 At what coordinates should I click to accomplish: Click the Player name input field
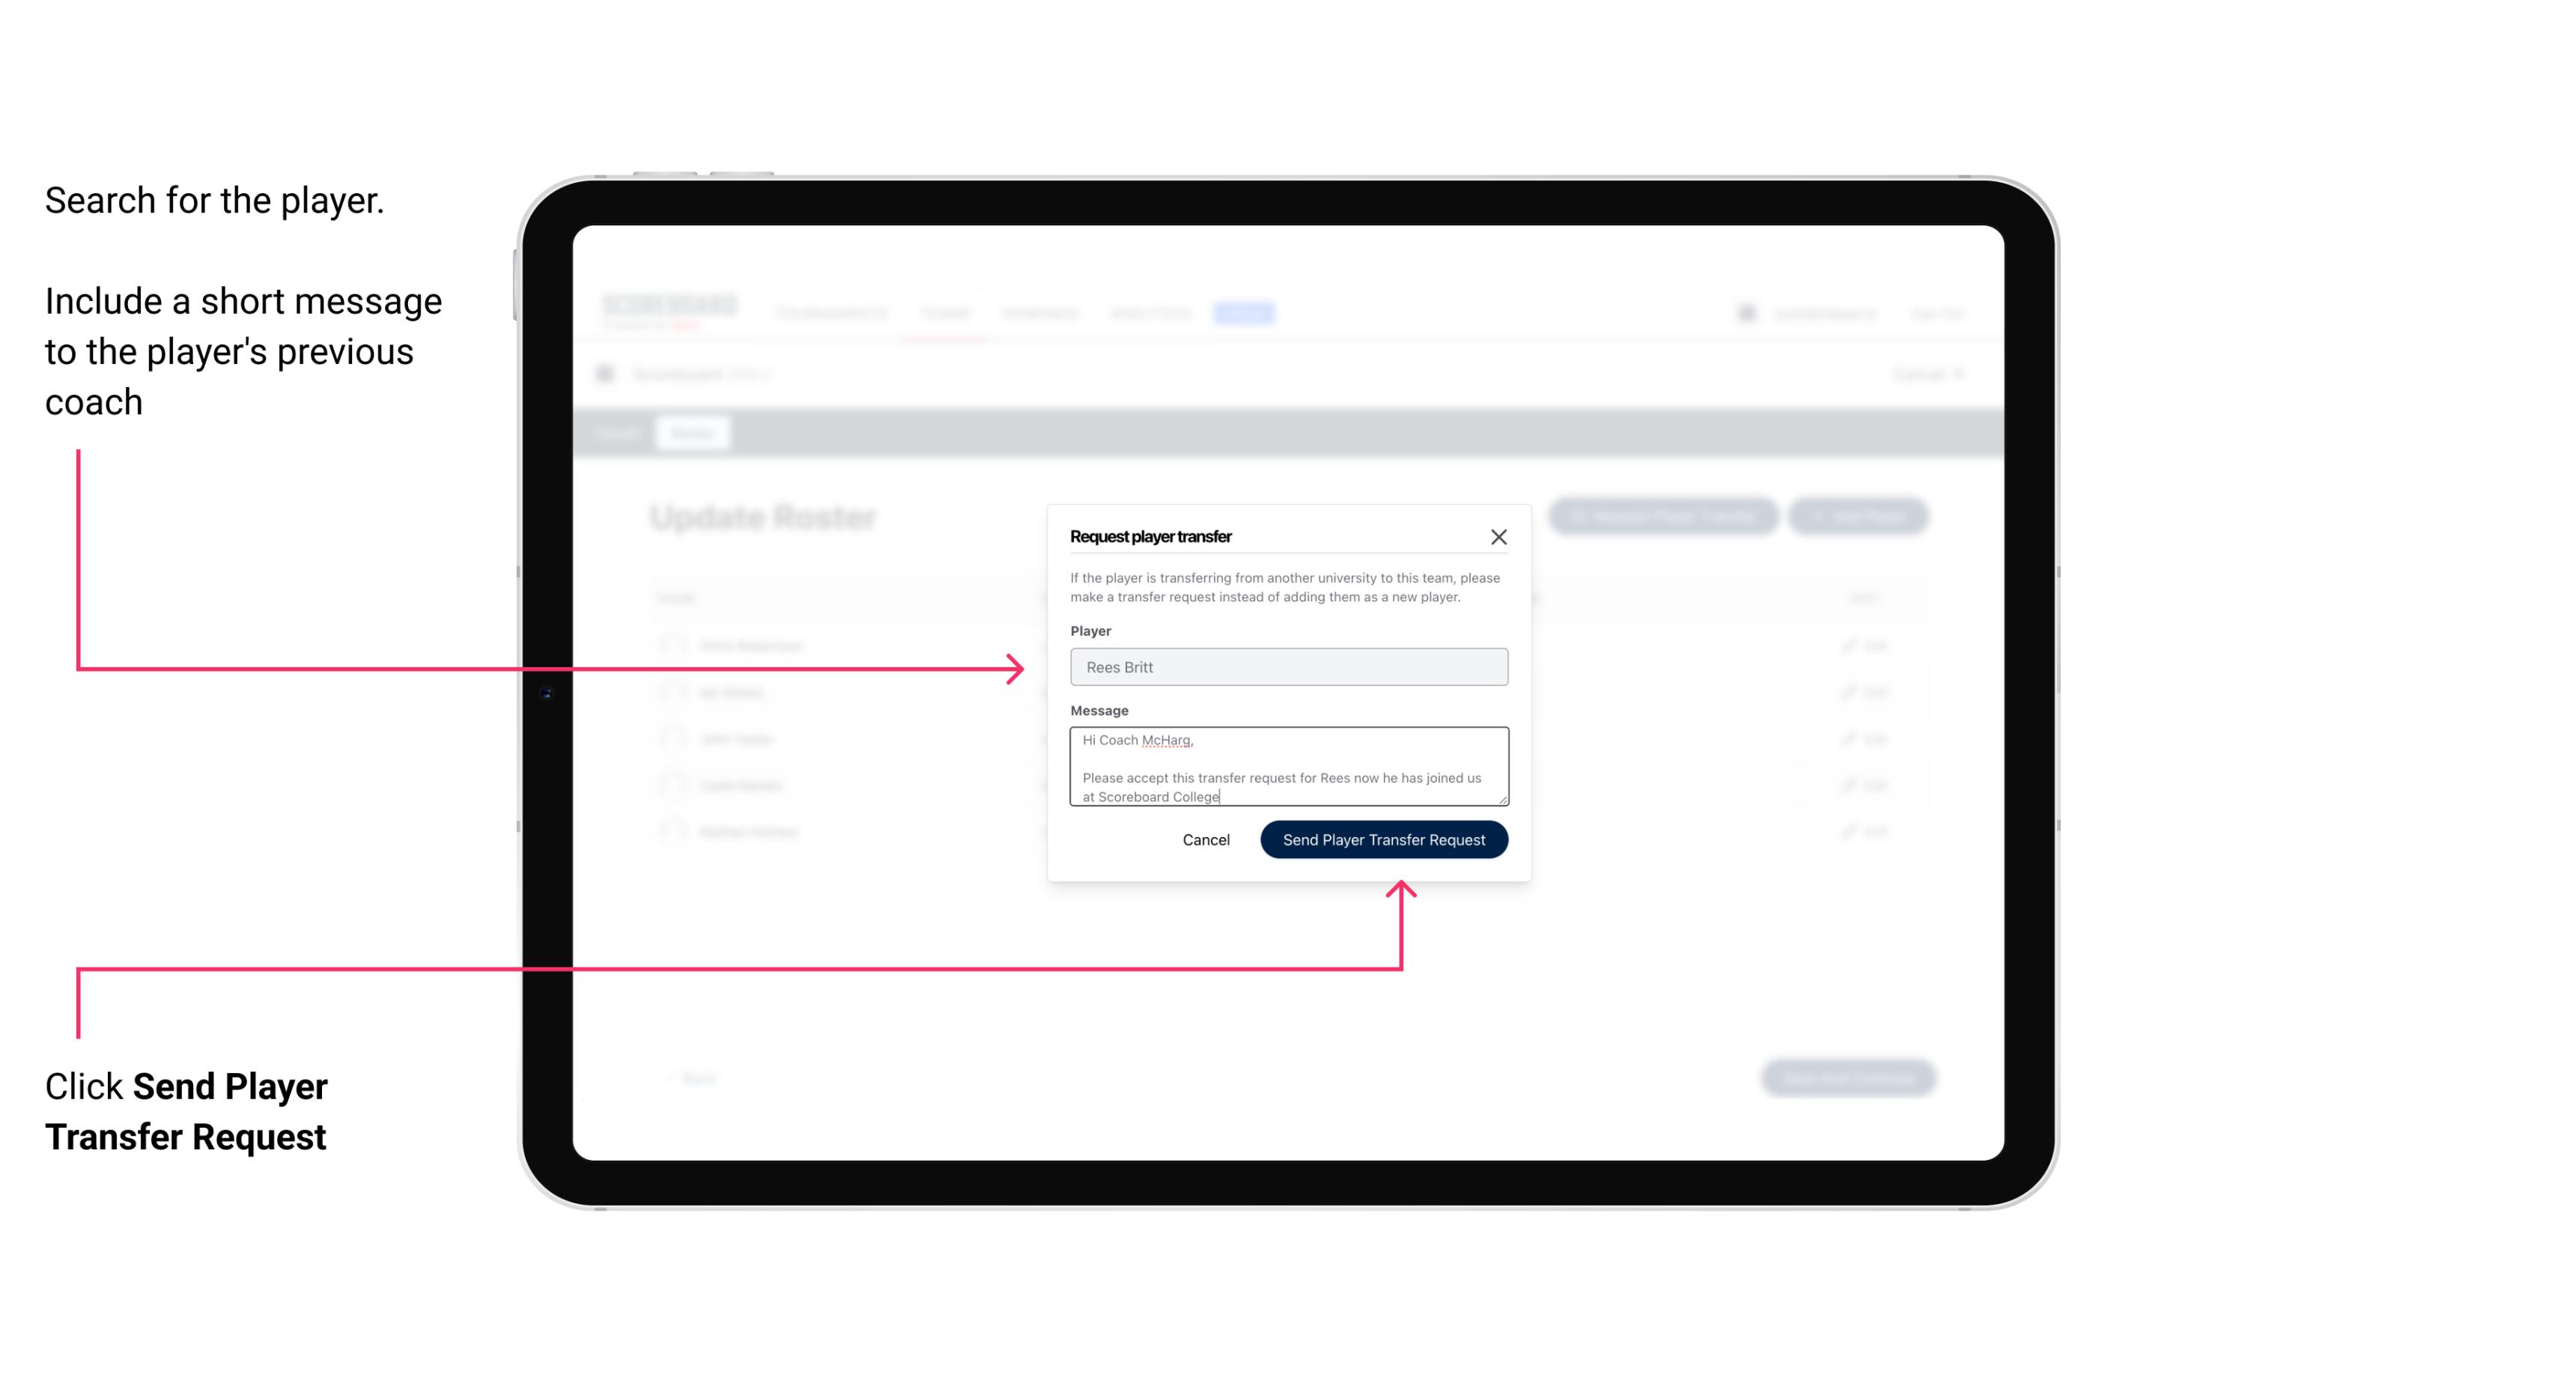(x=1286, y=667)
